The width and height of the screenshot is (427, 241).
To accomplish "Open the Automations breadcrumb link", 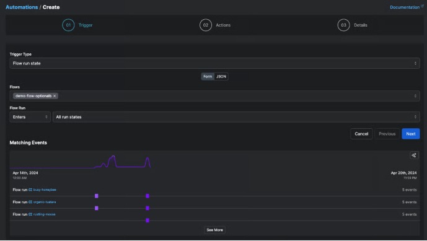I will coord(22,7).
